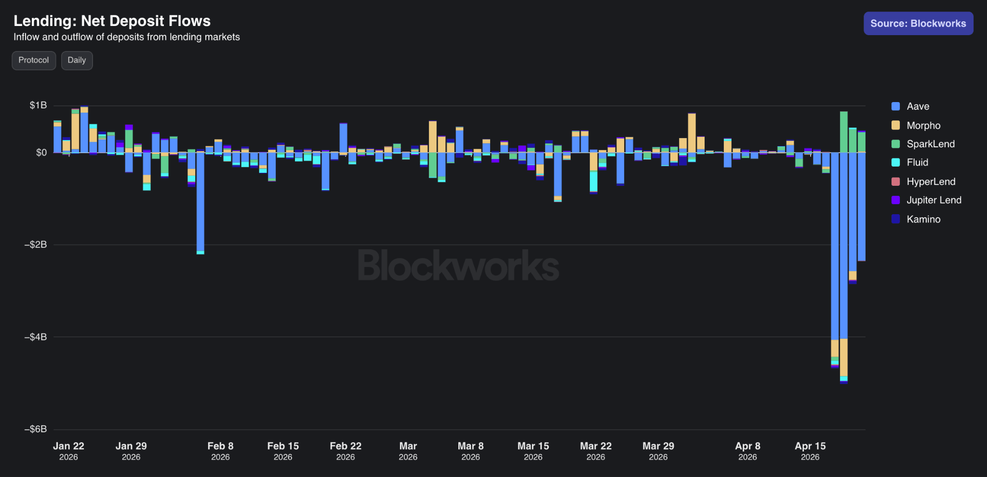This screenshot has width=987, height=477.
Task: Click the Blockworks watermark in the chart
Action: coord(458,266)
